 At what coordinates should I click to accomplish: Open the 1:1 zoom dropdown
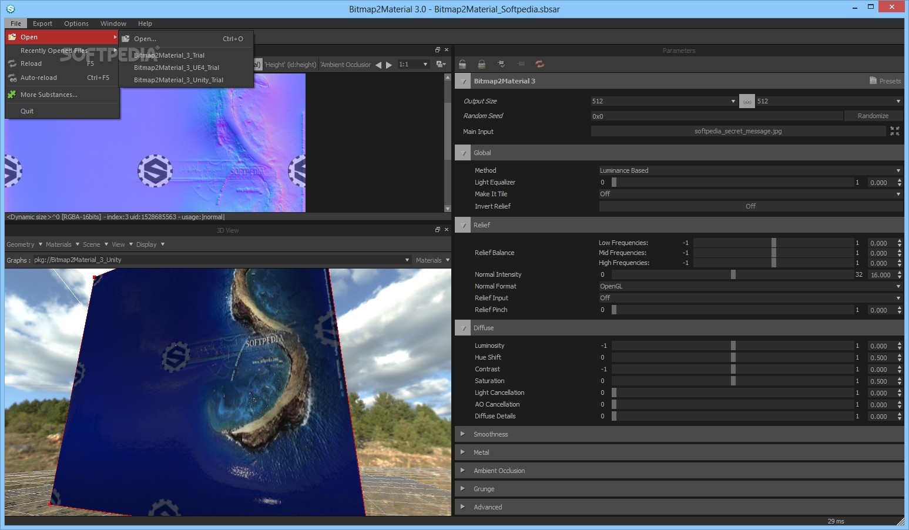[413, 64]
